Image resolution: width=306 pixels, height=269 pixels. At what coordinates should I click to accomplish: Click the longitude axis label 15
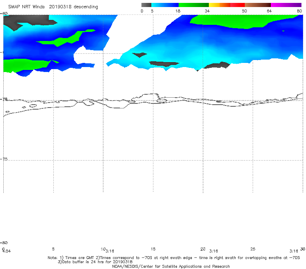click(153, 249)
